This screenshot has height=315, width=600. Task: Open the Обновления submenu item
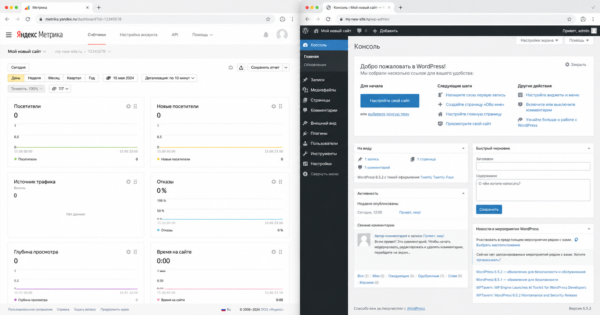[x=315, y=65]
